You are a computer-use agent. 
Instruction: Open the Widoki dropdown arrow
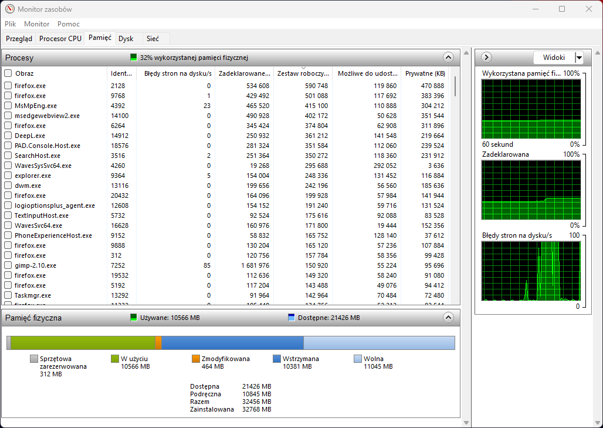[579, 58]
